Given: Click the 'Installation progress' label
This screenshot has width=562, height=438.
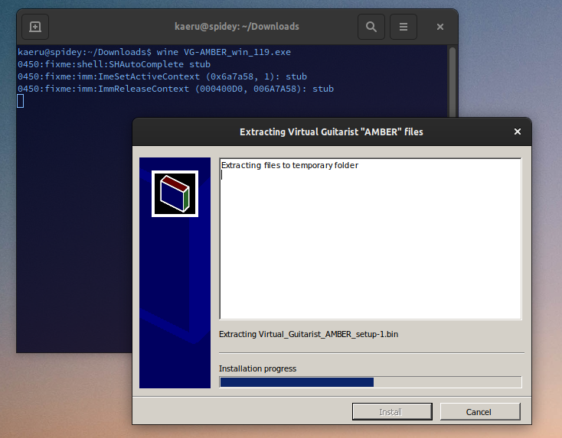Looking at the screenshot, I should point(257,368).
